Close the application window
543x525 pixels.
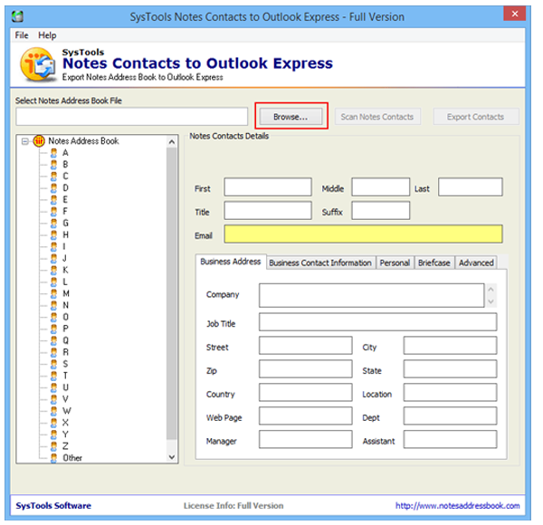515,14
